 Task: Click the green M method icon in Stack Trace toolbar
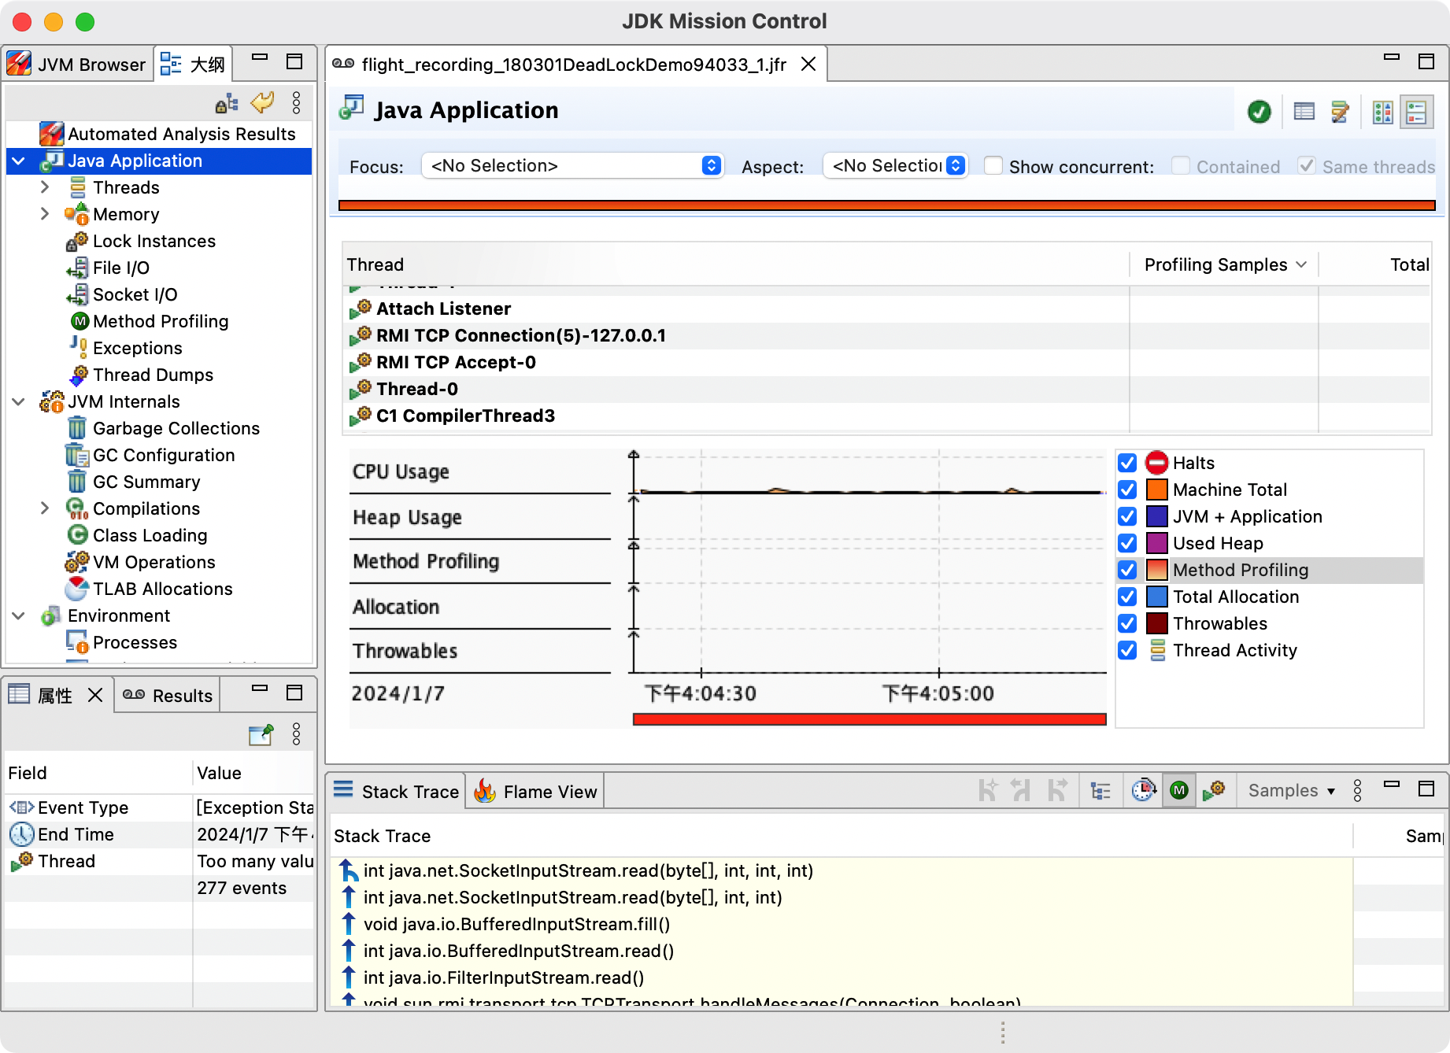1179,790
